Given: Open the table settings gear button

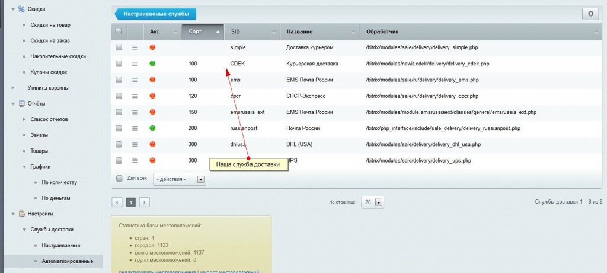Looking at the screenshot, I should click(590, 14).
